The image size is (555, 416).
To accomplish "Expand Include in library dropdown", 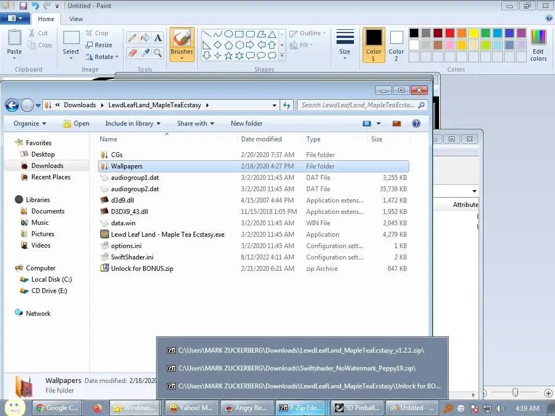I will click(x=133, y=123).
